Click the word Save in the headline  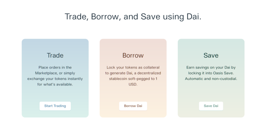[x=150, y=17]
